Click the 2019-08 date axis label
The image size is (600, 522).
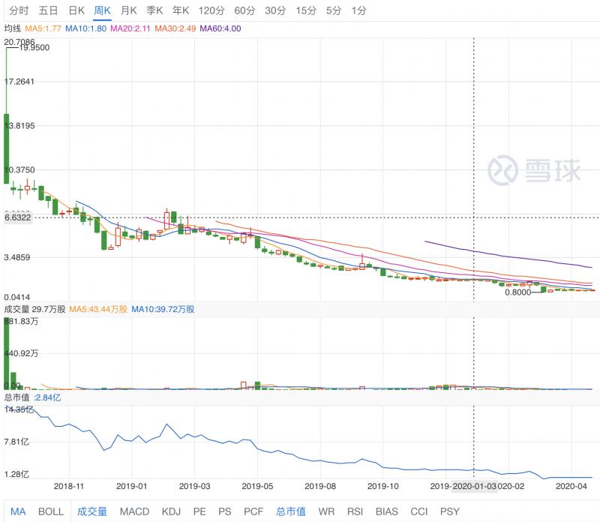click(x=320, y=487)
